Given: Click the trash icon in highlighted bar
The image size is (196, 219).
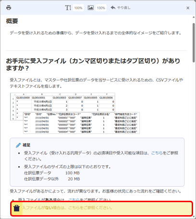Looking at the screenshot, I should (16, 208).
